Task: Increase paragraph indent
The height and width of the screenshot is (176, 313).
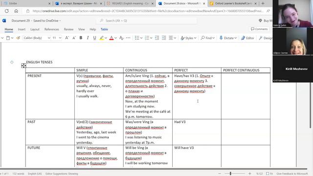Action: [164, 38]
